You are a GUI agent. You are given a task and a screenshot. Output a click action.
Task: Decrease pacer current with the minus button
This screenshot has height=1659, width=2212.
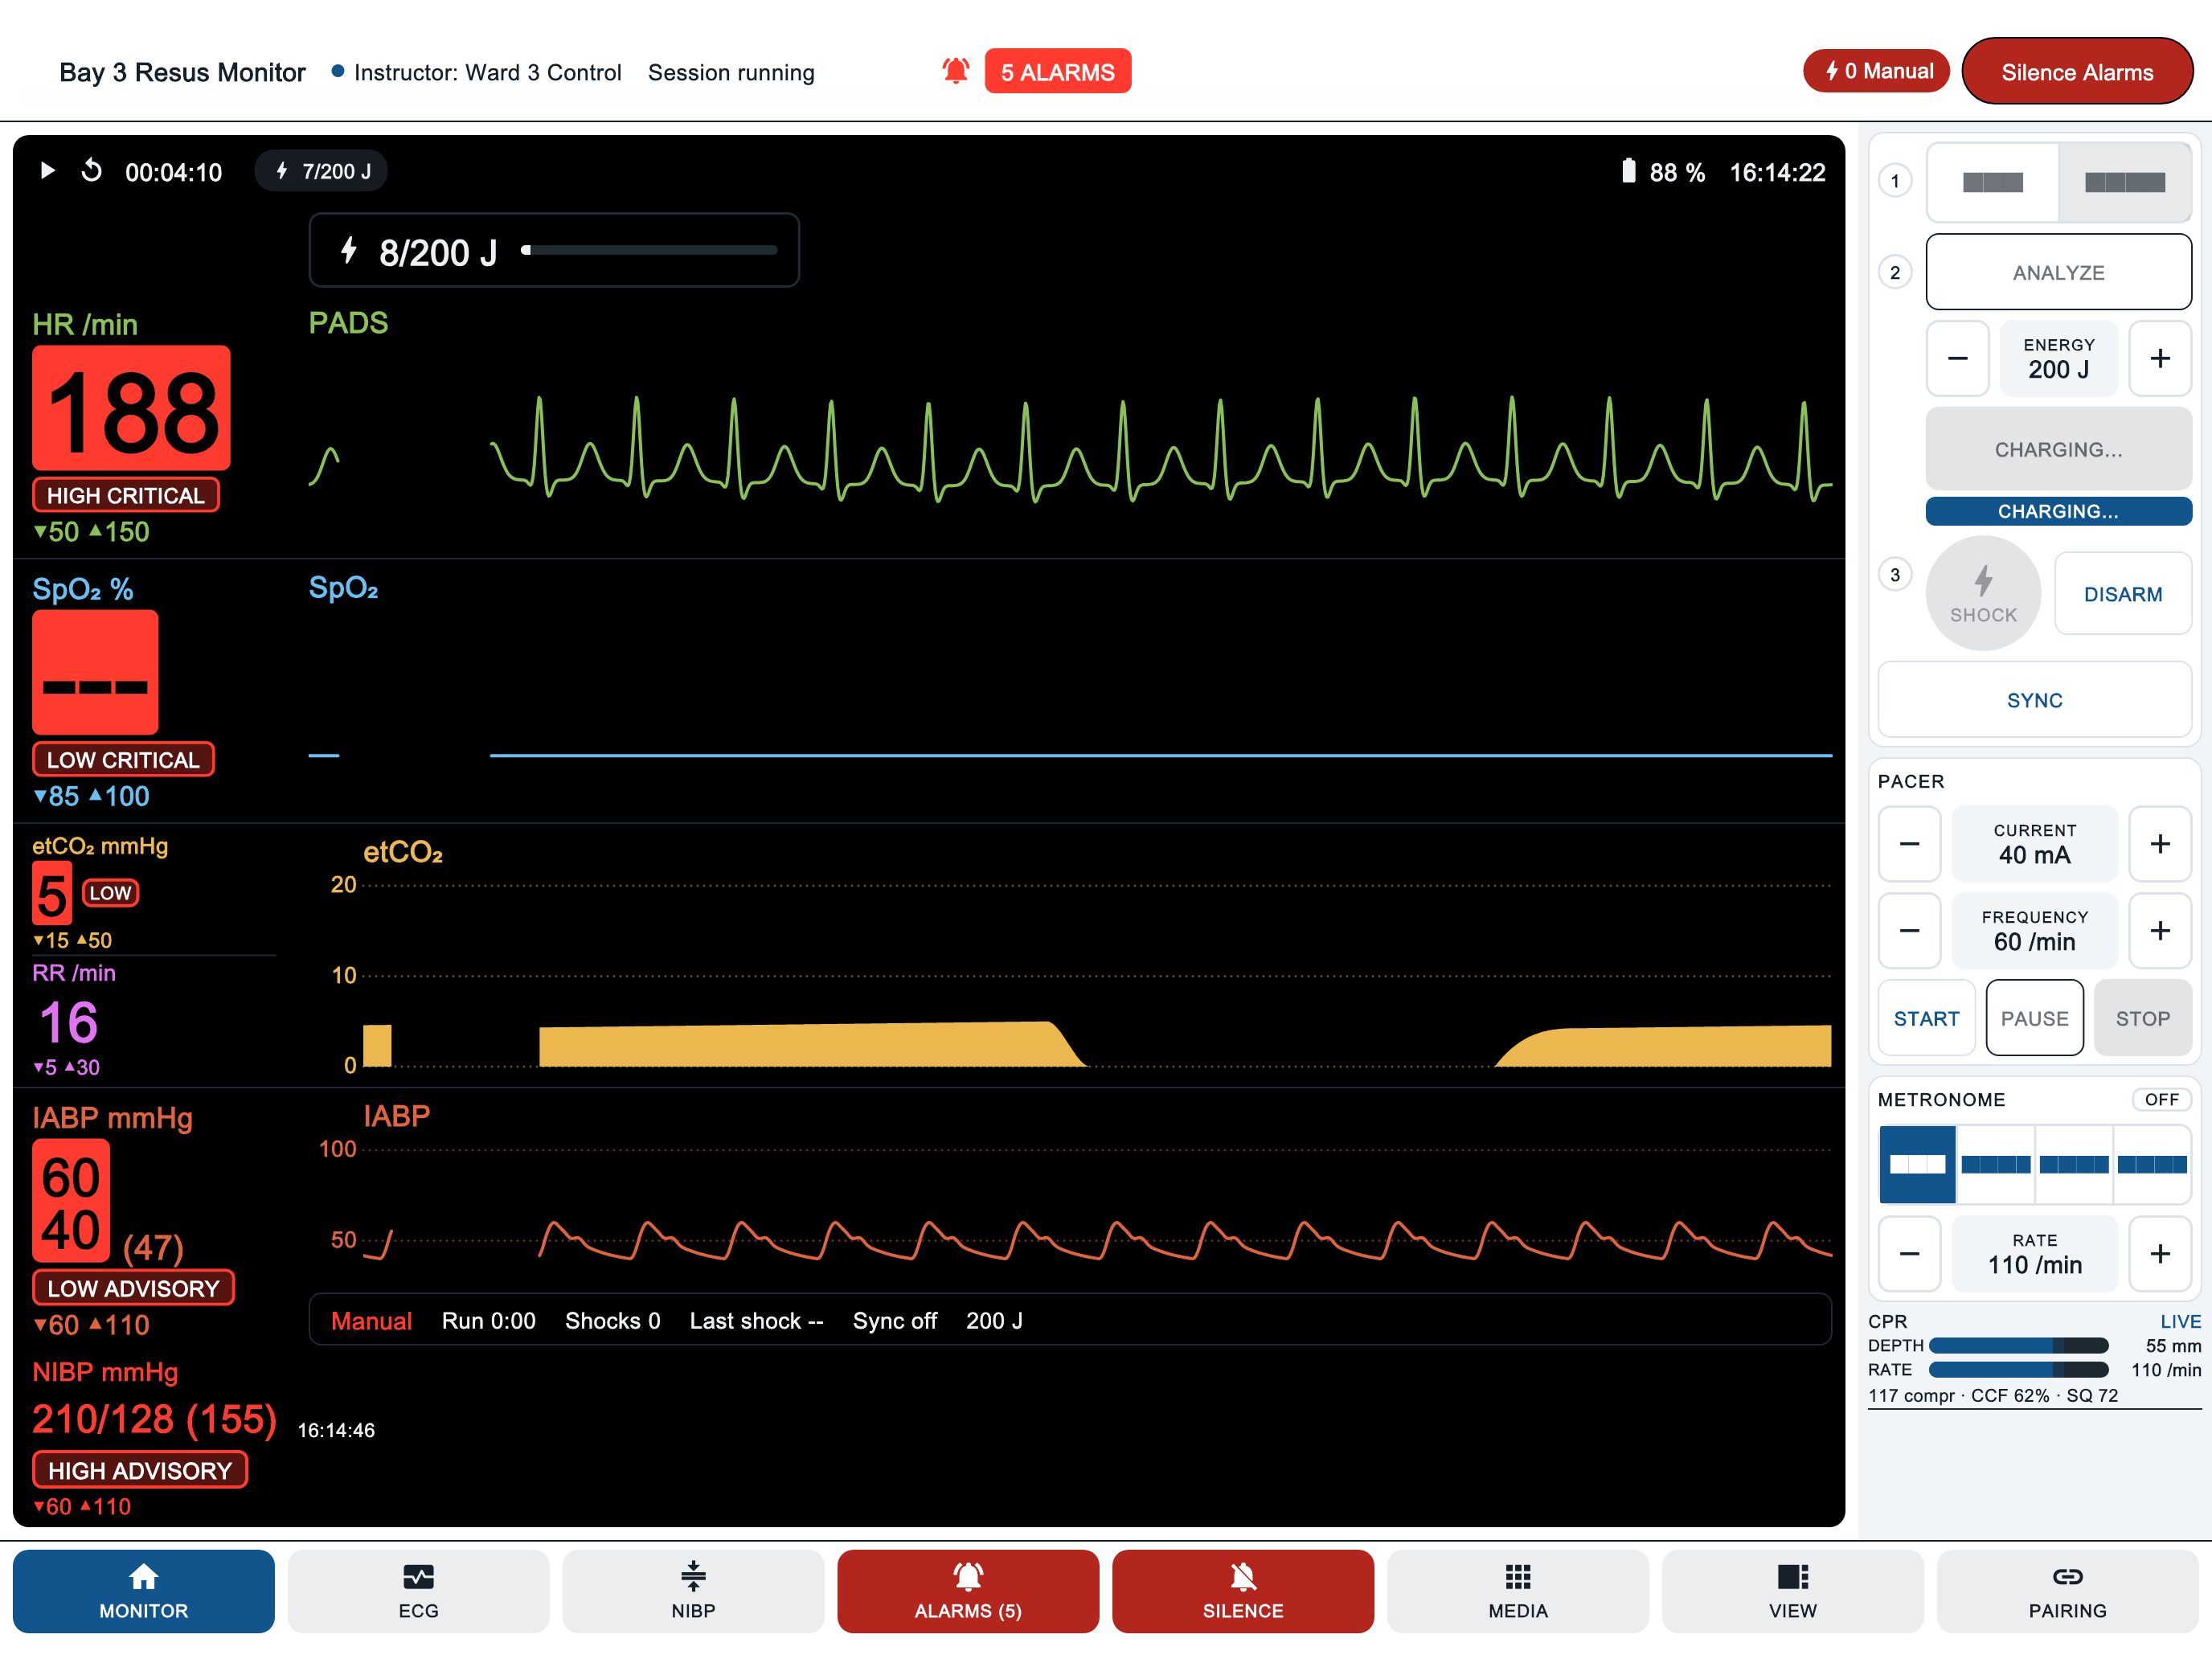1909,843
